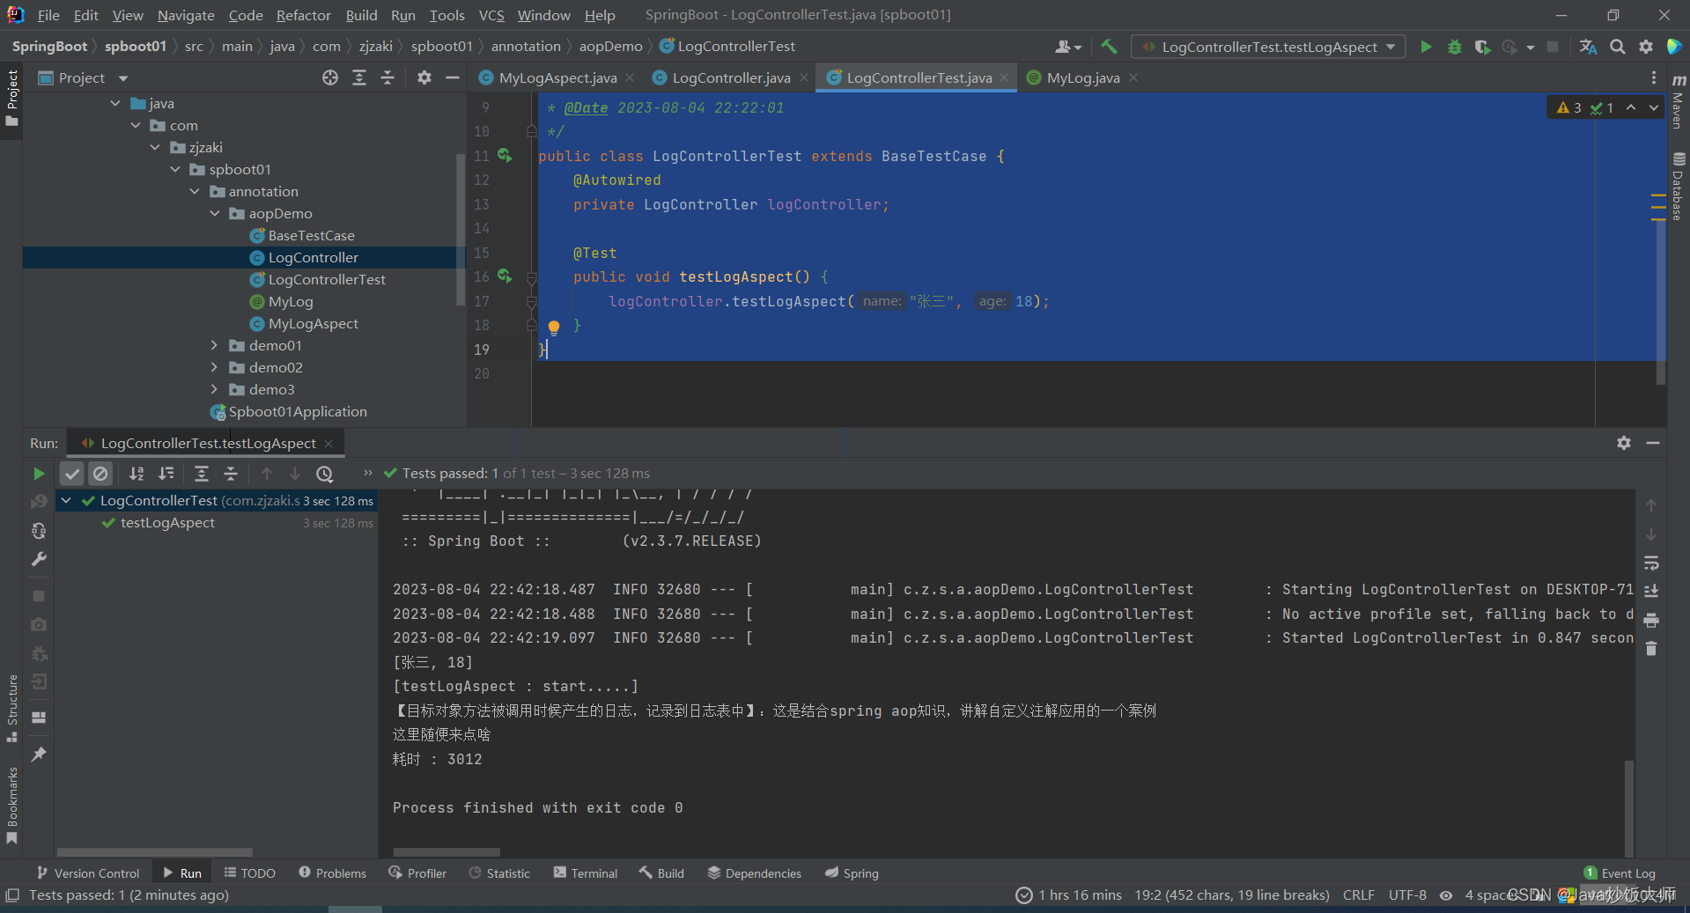
Task: Select MyLogAspect in project tree
Action: (x=313, y=323)
